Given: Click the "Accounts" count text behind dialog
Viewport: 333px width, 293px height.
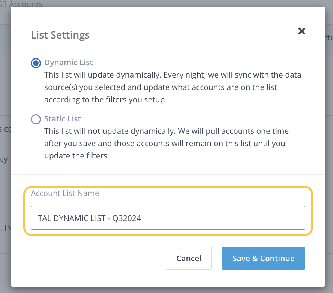Looking at the screenshot, I should [x=22, y=5].
